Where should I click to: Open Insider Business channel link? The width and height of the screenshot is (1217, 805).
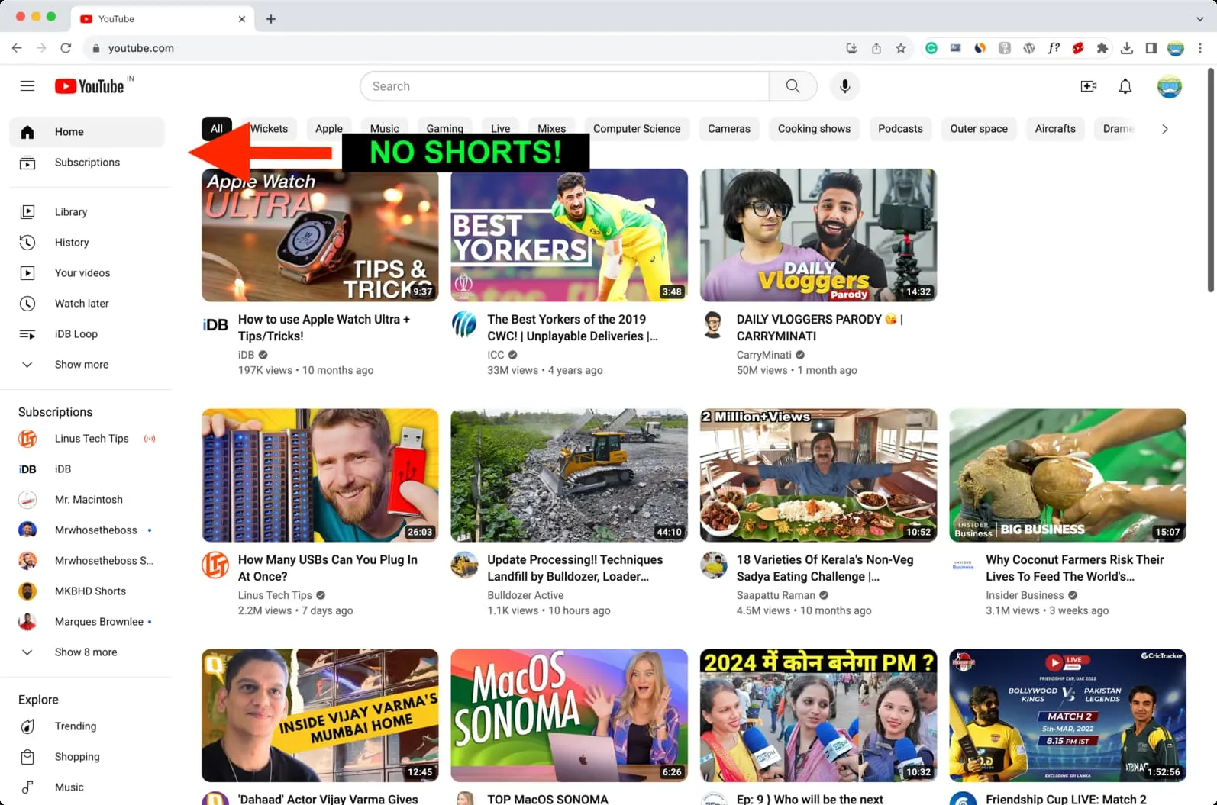[1025, 595]
